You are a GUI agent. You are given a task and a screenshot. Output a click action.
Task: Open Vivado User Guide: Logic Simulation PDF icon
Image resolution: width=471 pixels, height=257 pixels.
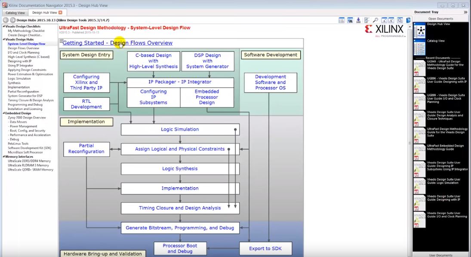click(420, 186)
